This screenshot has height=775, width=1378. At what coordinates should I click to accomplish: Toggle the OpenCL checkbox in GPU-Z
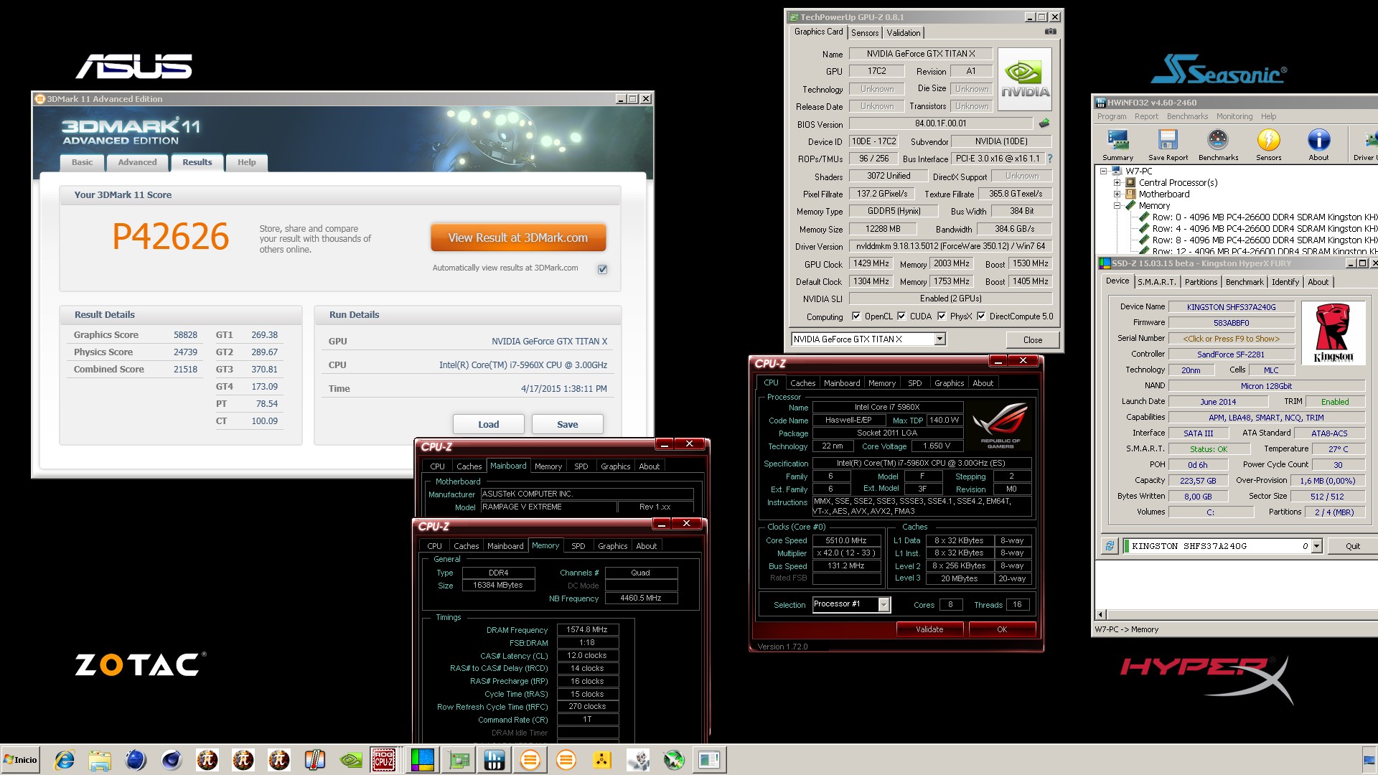click(856, 316)
